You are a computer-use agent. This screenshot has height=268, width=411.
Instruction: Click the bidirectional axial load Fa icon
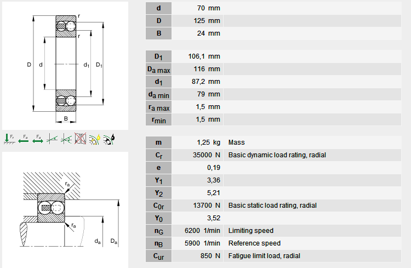pos(37,139)
